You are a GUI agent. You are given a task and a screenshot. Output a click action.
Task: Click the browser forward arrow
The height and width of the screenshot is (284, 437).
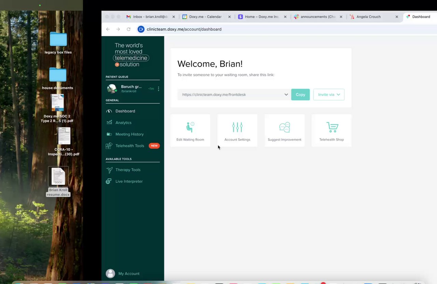click(118, 29)
